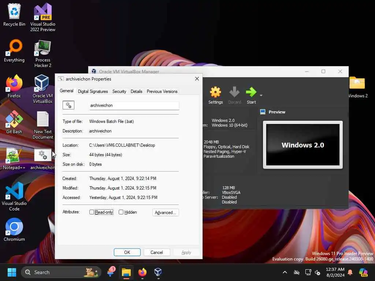375x281 pixels.
Task: Click the VirtualBox Manager title bar icon
Action: click(94, 71)
